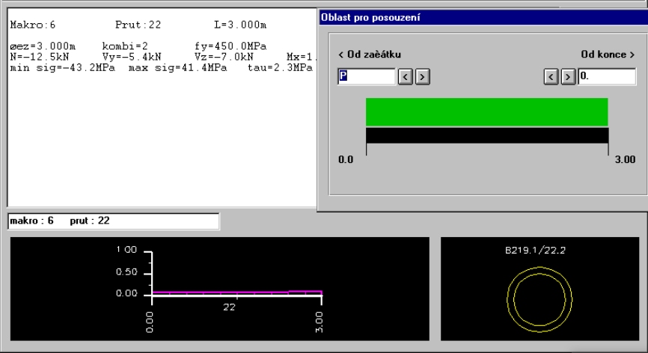Click the left arrow beside the Od začátku field
The width and height of the screenshot is (648, 353).
coord(405,76)
